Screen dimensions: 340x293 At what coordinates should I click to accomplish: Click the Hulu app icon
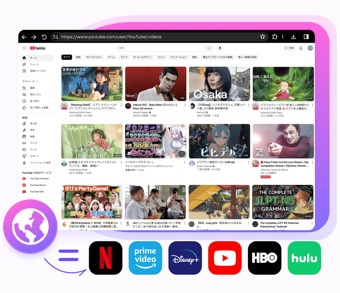(304, 258)
